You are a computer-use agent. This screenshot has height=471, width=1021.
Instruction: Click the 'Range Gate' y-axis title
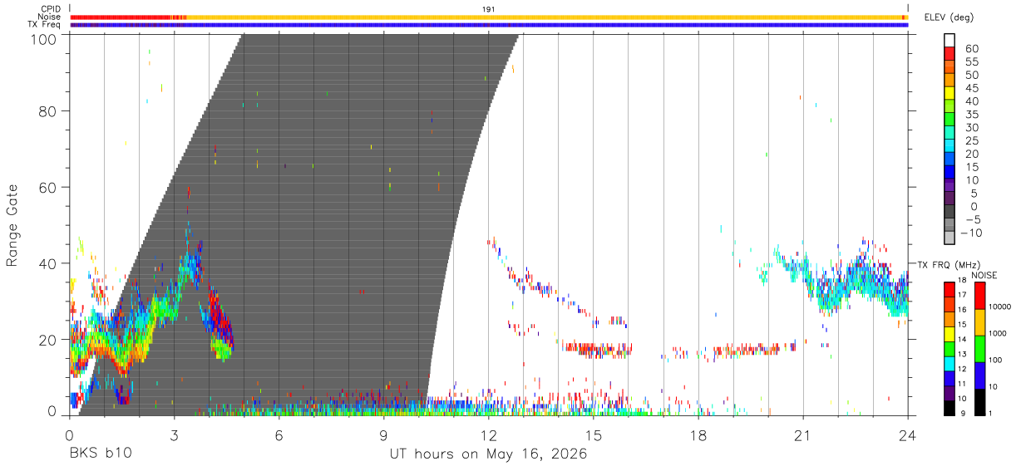point(12,225)
